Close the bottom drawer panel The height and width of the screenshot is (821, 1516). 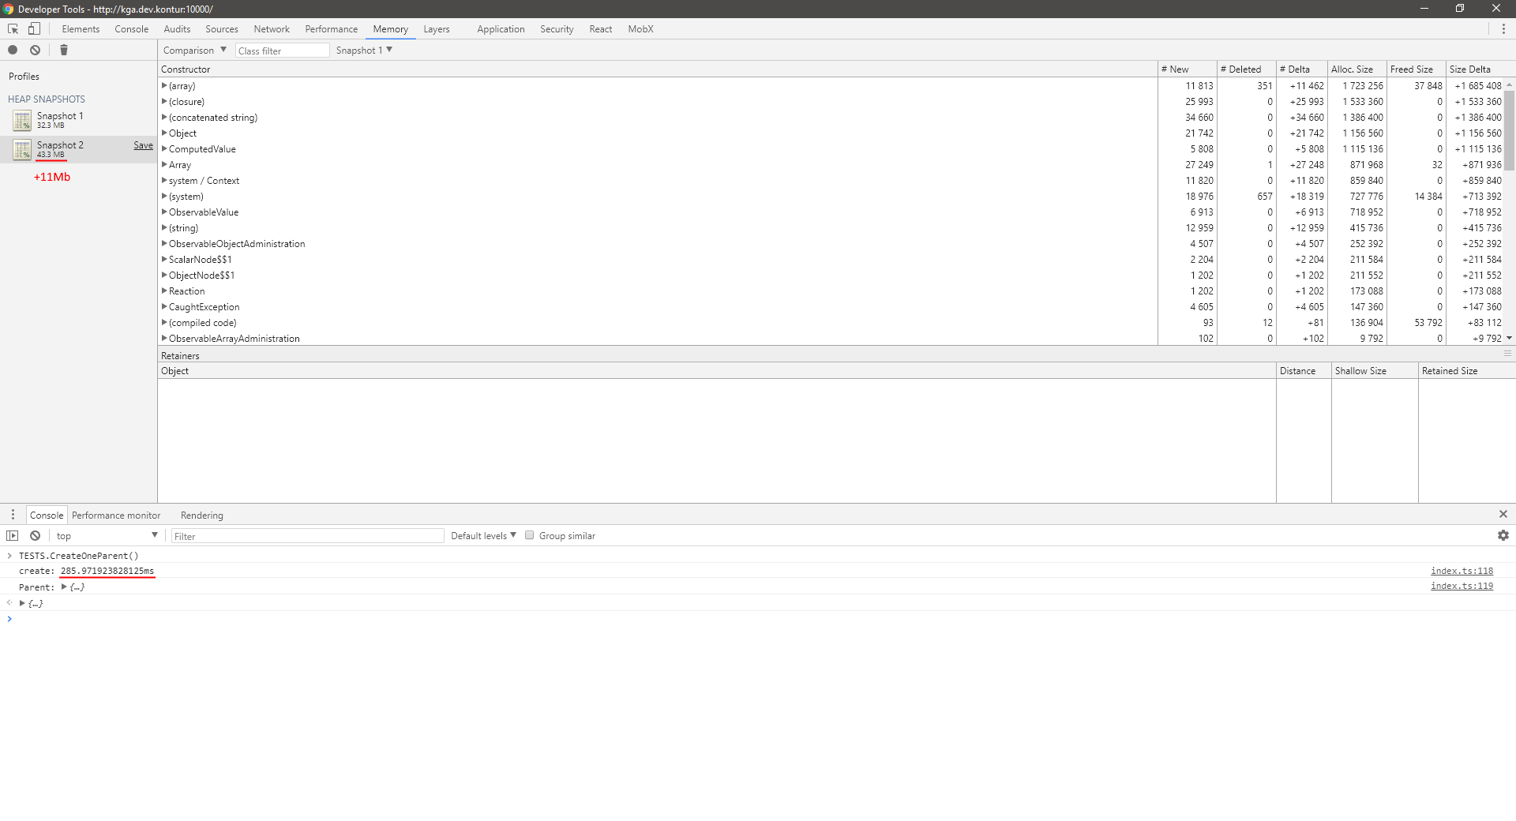tap(1503, 514)
